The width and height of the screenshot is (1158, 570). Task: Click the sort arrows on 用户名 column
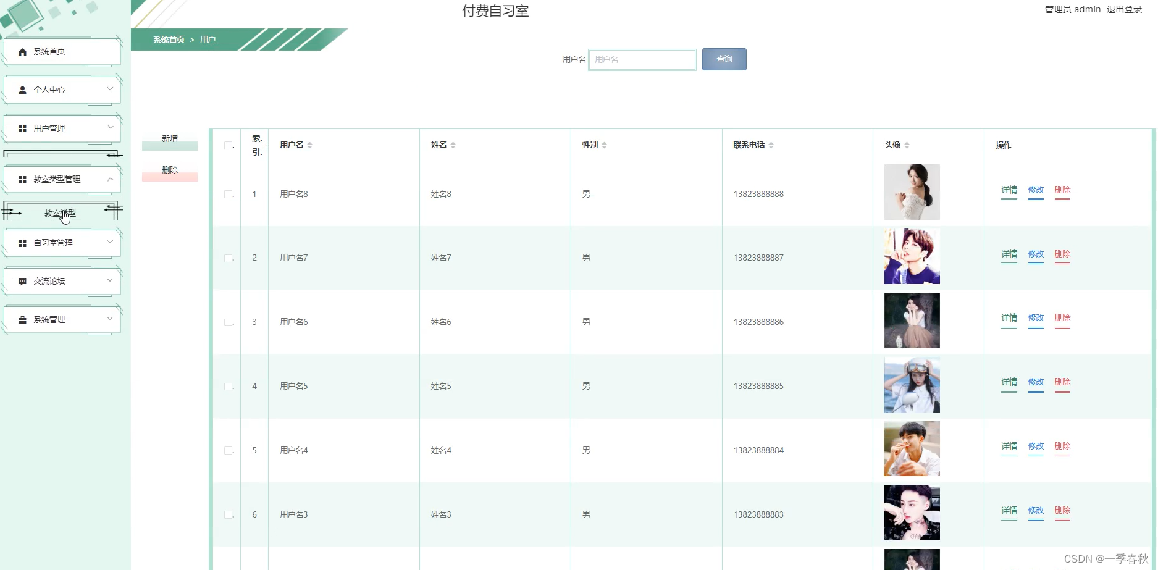pos(310,145)
